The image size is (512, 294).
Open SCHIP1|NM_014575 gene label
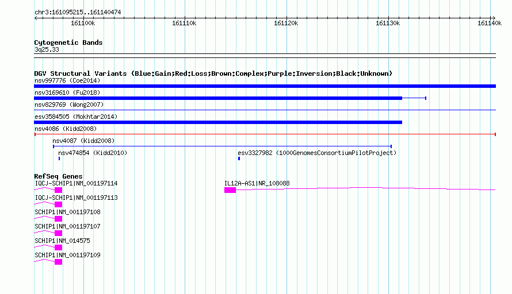click(x=62, y=241)
